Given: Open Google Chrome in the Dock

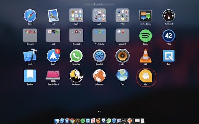Looking at the screenshot, I should (72, 121).
